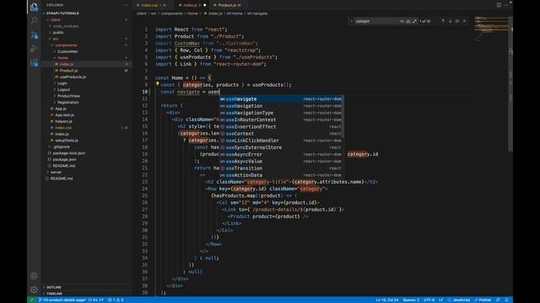
Task: Click JavaScript language mode in status bar
Action: (459, 300)
